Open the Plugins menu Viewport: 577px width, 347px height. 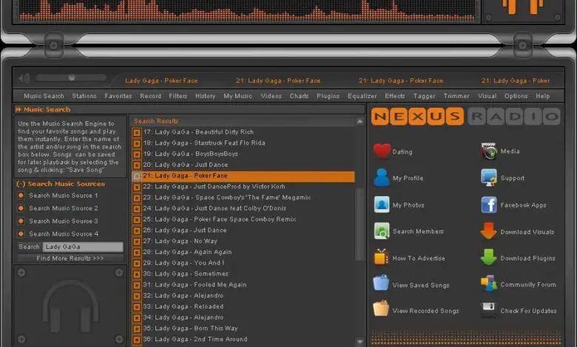(x=328, y=96)
